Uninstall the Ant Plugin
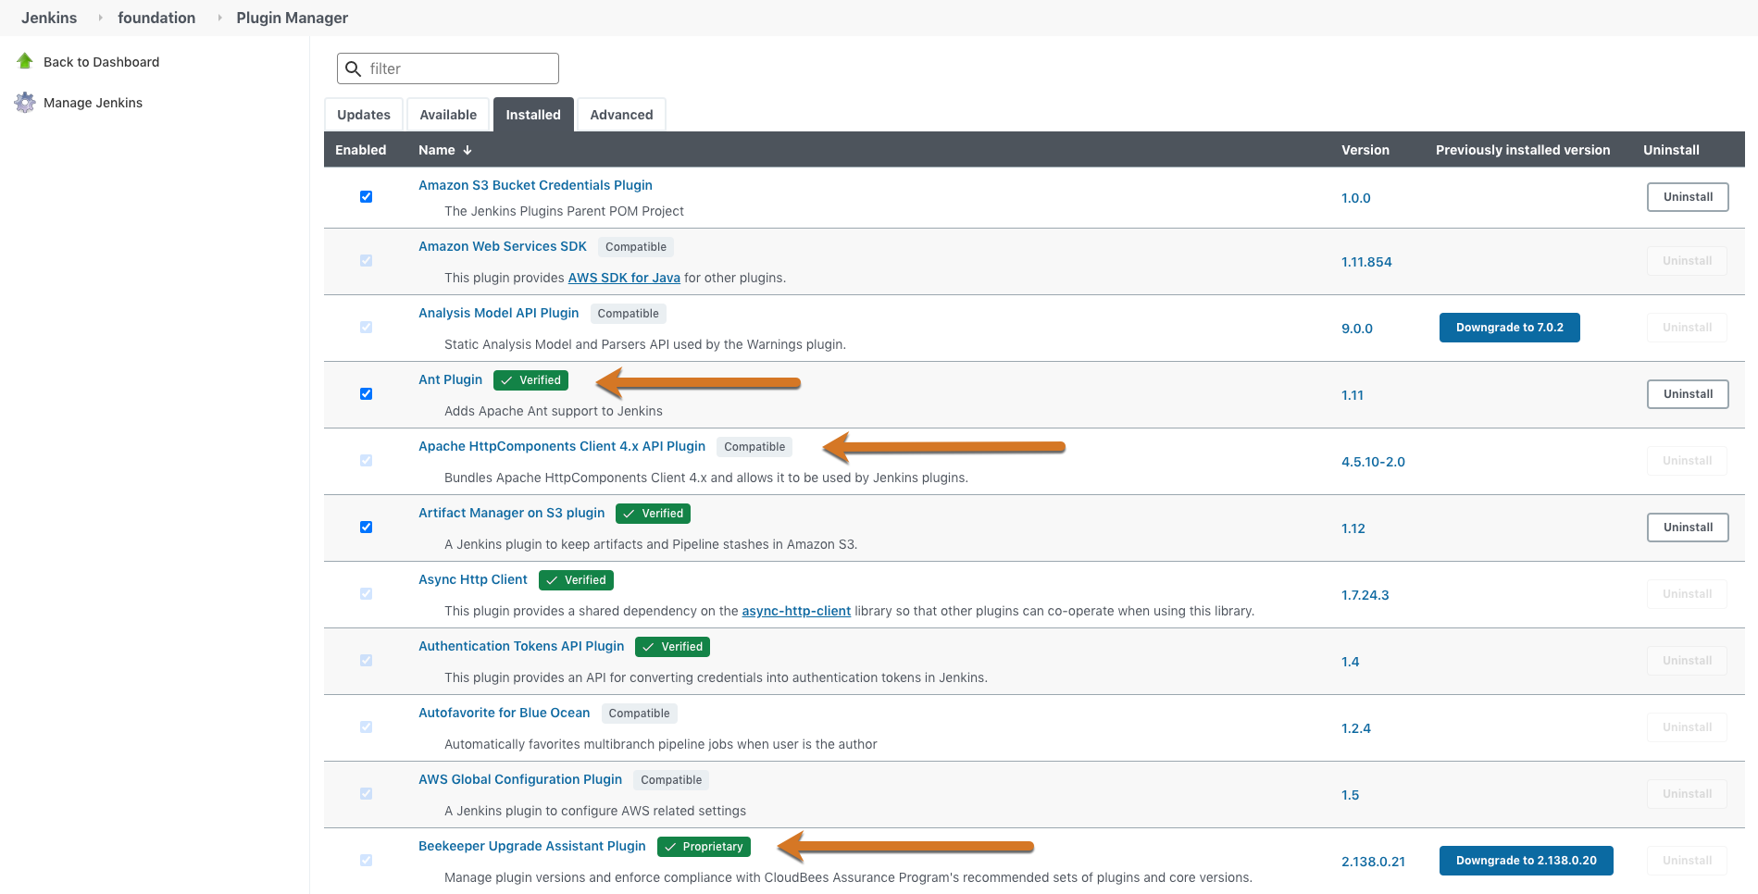 [x=1688, y=394]
